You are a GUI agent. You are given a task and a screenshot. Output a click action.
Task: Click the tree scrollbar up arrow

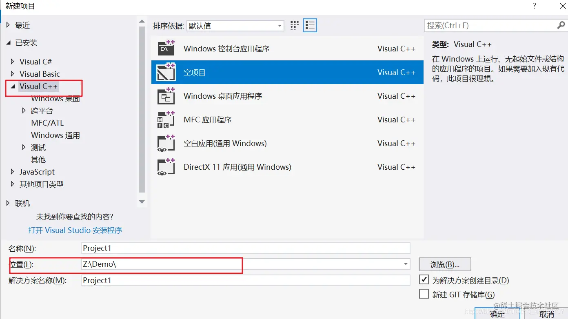[142, 22]
